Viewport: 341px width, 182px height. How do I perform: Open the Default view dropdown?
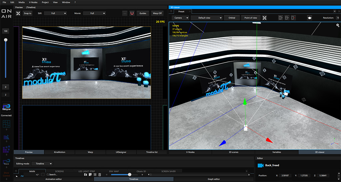(206, 18)
